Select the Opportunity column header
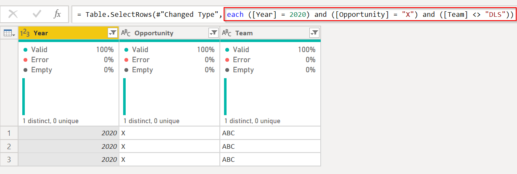 (x=169, y=33)
